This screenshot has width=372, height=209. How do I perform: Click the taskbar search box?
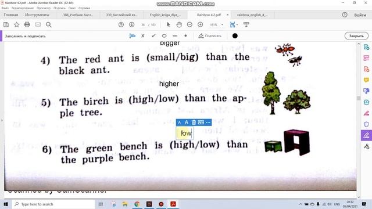pos(53,204)
